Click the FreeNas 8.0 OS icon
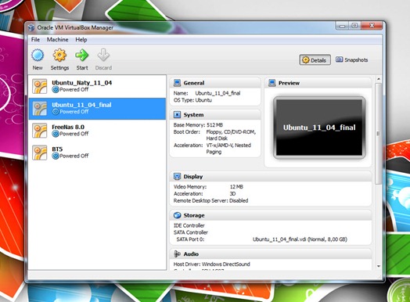Image resolution: width=410 pixels, height=302 pixels. click(39, 131)
